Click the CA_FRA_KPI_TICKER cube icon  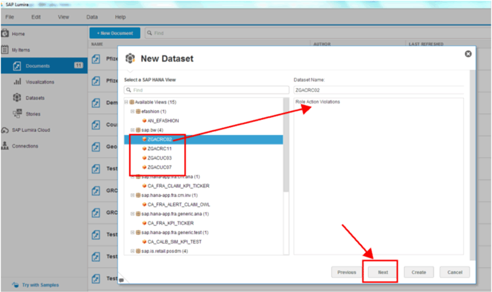coord(145,223)
